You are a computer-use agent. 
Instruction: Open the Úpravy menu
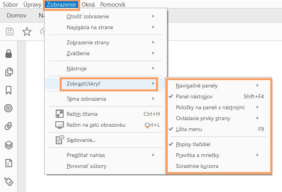[x=33, y=5]
